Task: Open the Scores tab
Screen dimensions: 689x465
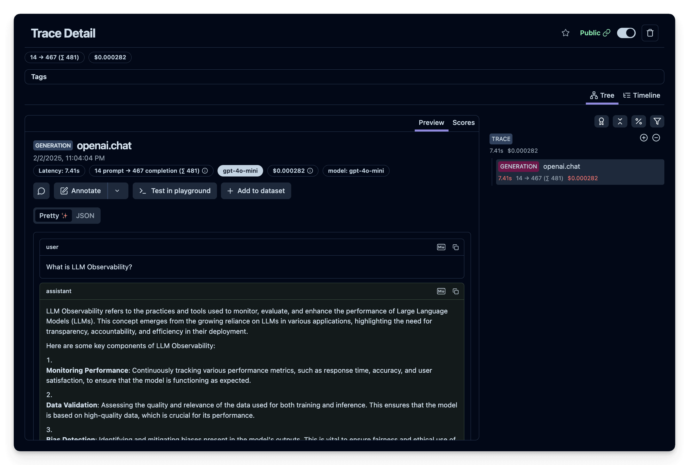Action: click(463, 122)
